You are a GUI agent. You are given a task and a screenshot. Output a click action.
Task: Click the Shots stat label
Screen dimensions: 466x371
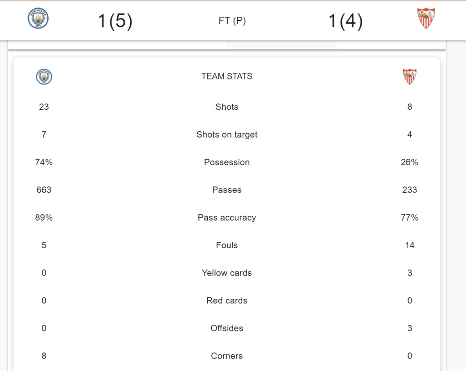227,107
